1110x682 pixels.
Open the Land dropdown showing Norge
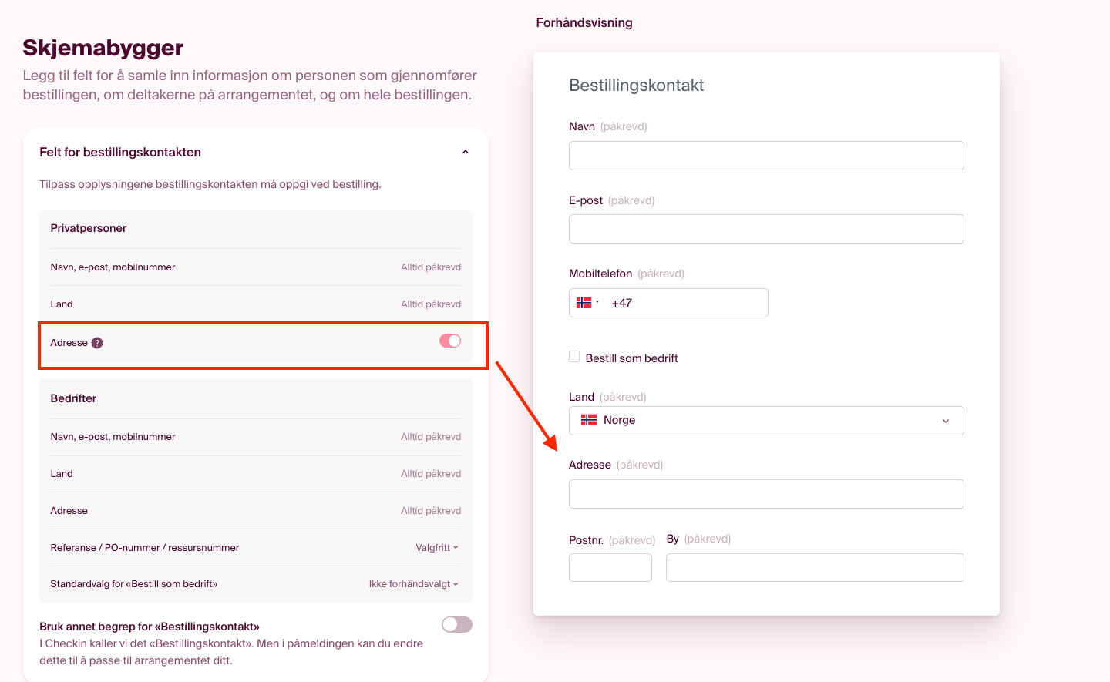coord(766,421)
